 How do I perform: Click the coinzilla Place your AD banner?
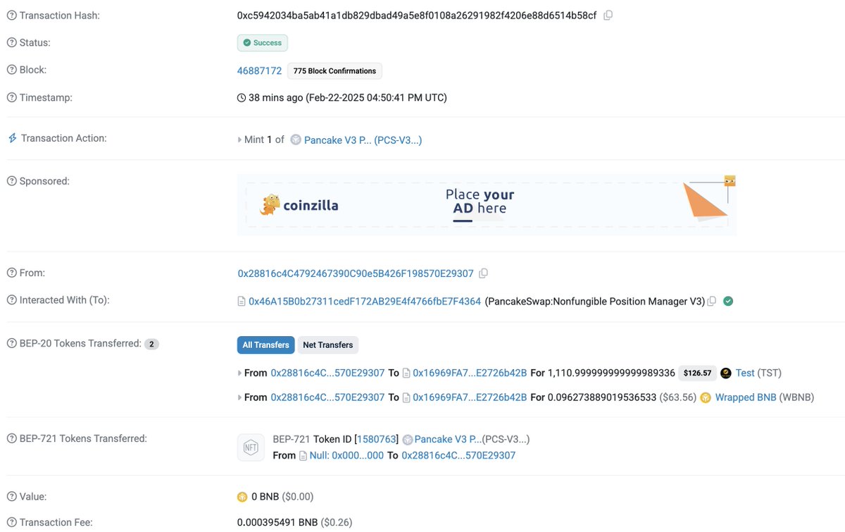tap(487, 205)
